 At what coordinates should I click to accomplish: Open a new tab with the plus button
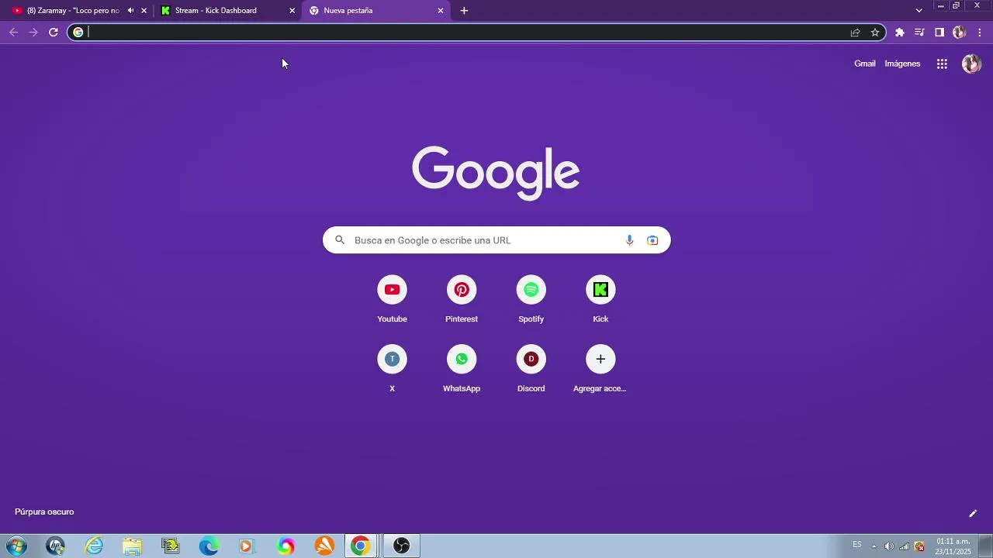464,11
